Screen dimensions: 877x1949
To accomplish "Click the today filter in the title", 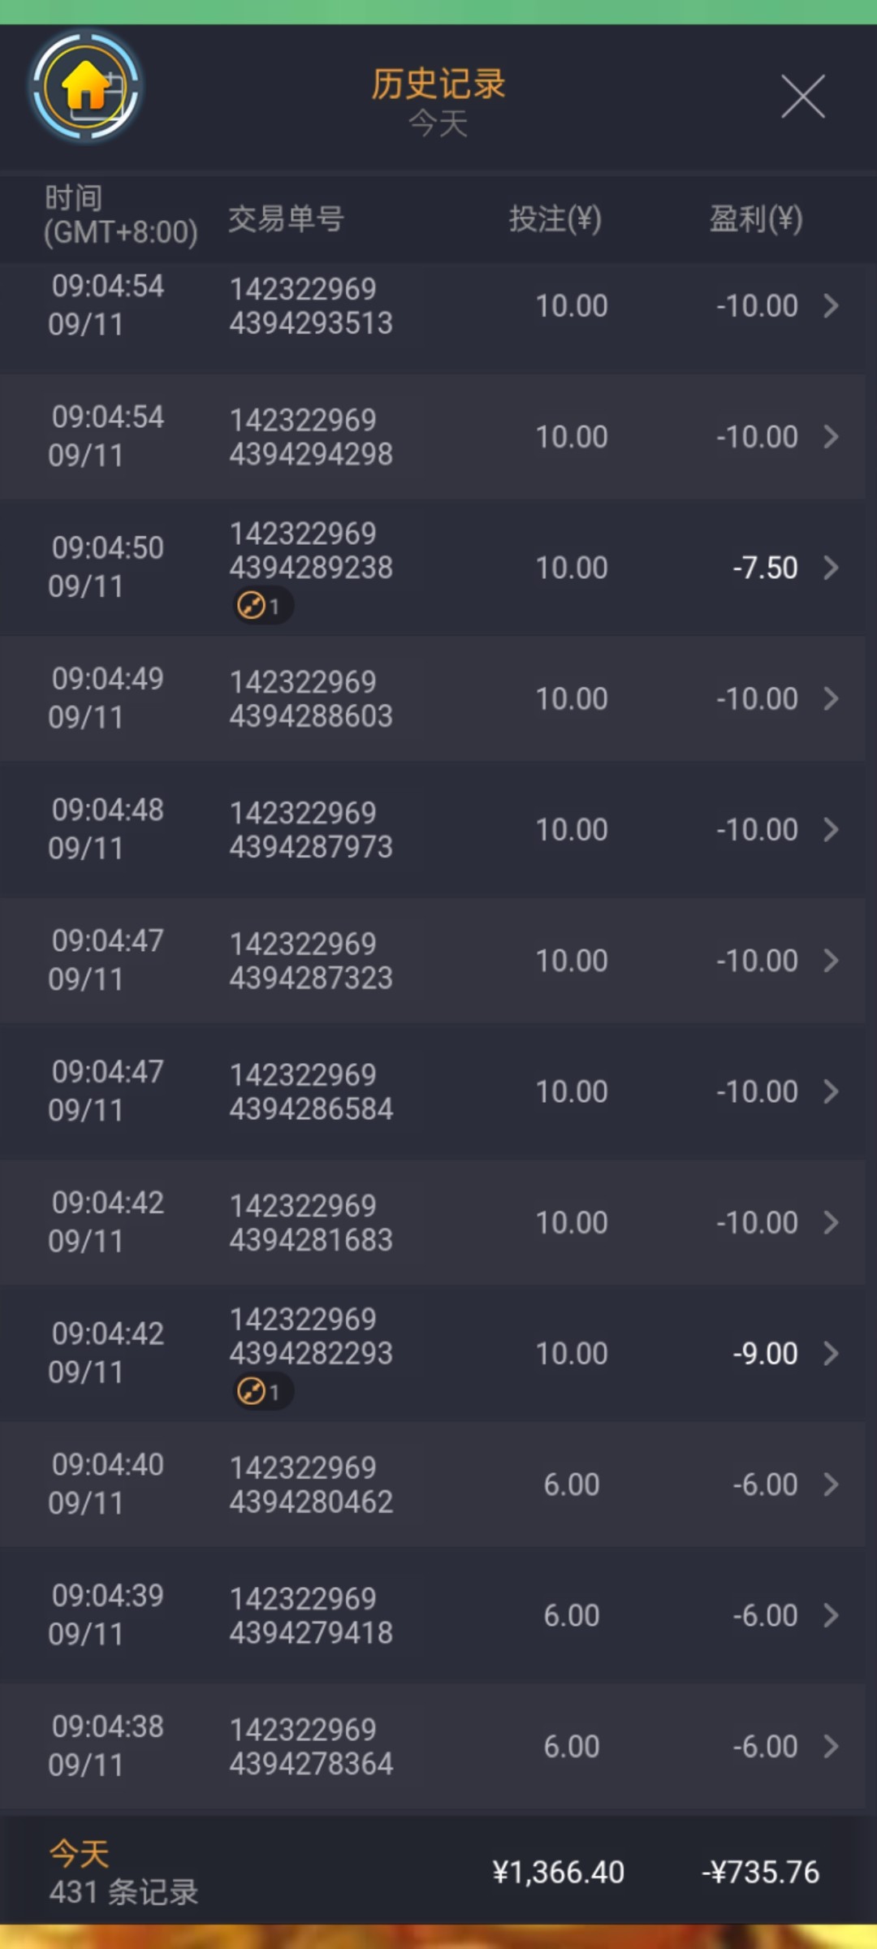I will pyautogui.click(x=438, y=124).
